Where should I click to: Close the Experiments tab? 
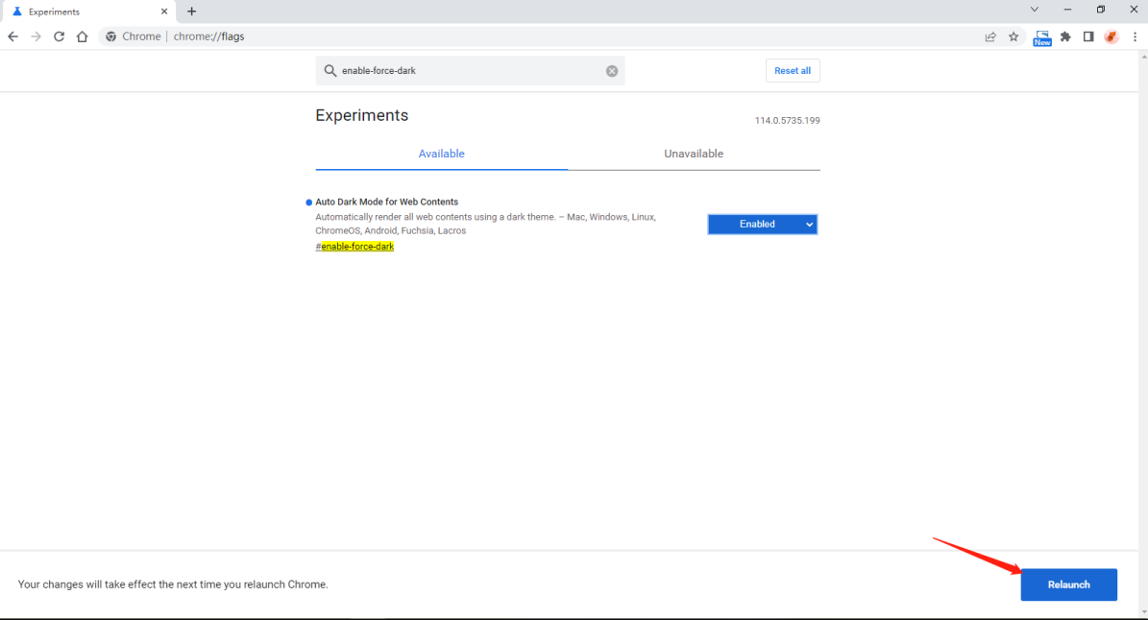coord(164,12)
